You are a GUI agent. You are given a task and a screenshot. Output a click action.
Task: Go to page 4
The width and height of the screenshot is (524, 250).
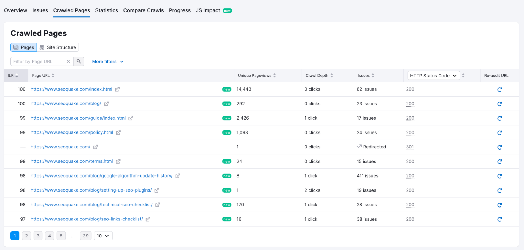pos(50,236)
